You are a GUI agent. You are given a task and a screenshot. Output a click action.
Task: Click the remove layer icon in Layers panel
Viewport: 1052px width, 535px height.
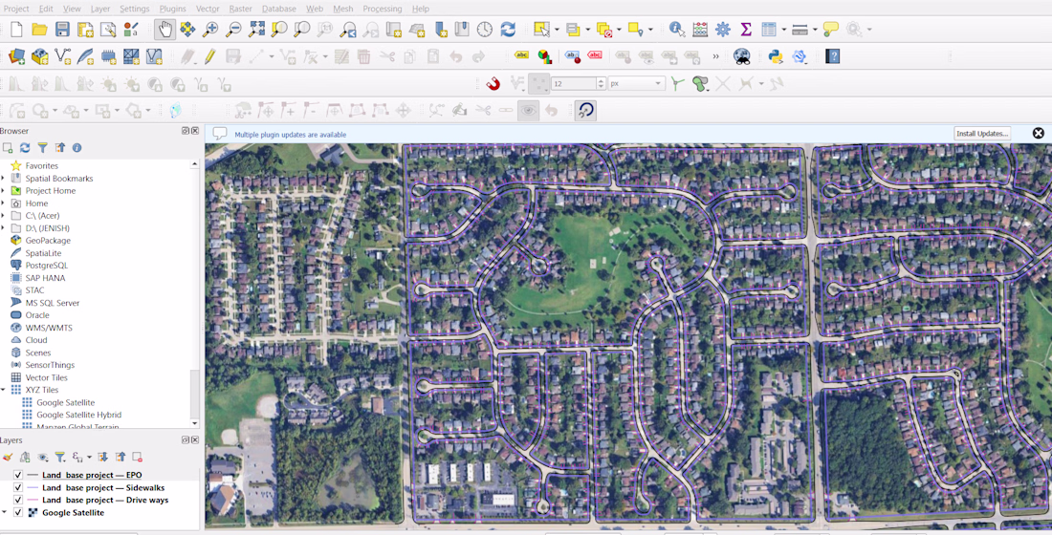point(137,458)
